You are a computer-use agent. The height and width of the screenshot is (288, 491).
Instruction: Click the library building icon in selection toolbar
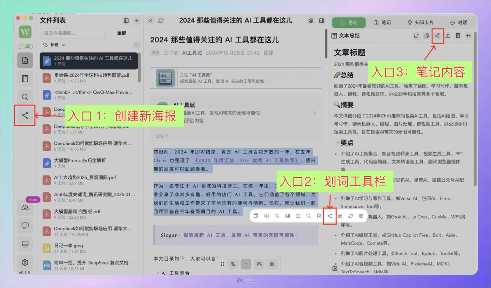pos(340,216)
